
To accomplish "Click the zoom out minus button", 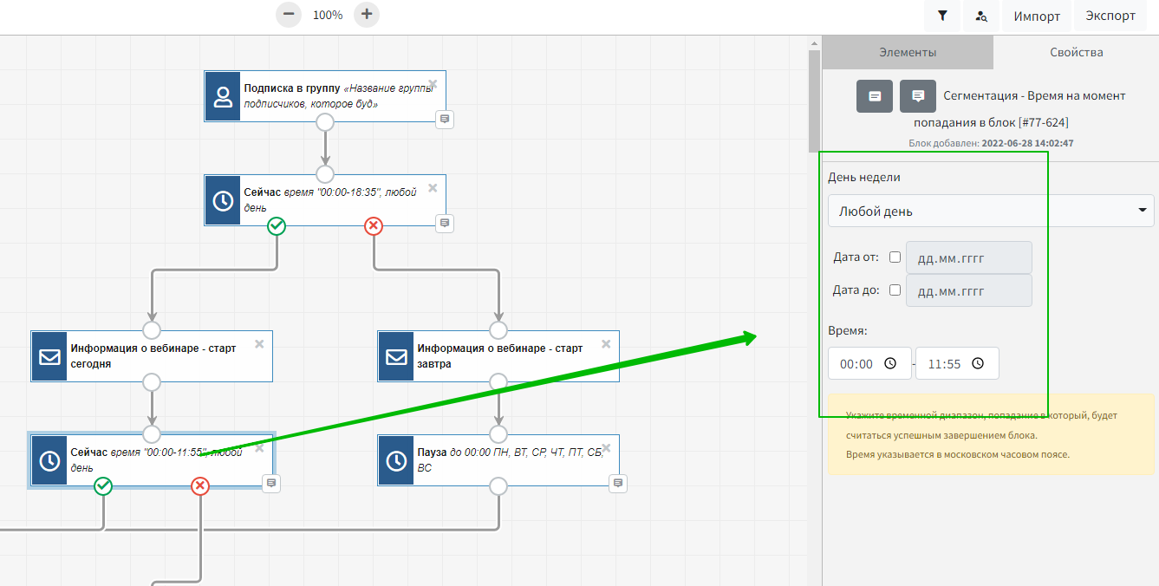I will click(289, 15).
